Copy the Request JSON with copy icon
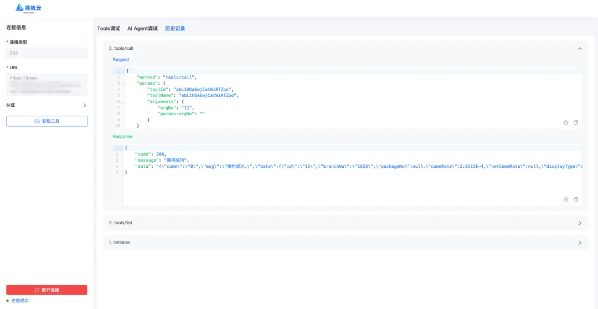598x309 pixels. [x=576, y=122]
